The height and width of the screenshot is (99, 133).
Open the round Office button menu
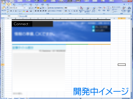(x=3, y=3)
